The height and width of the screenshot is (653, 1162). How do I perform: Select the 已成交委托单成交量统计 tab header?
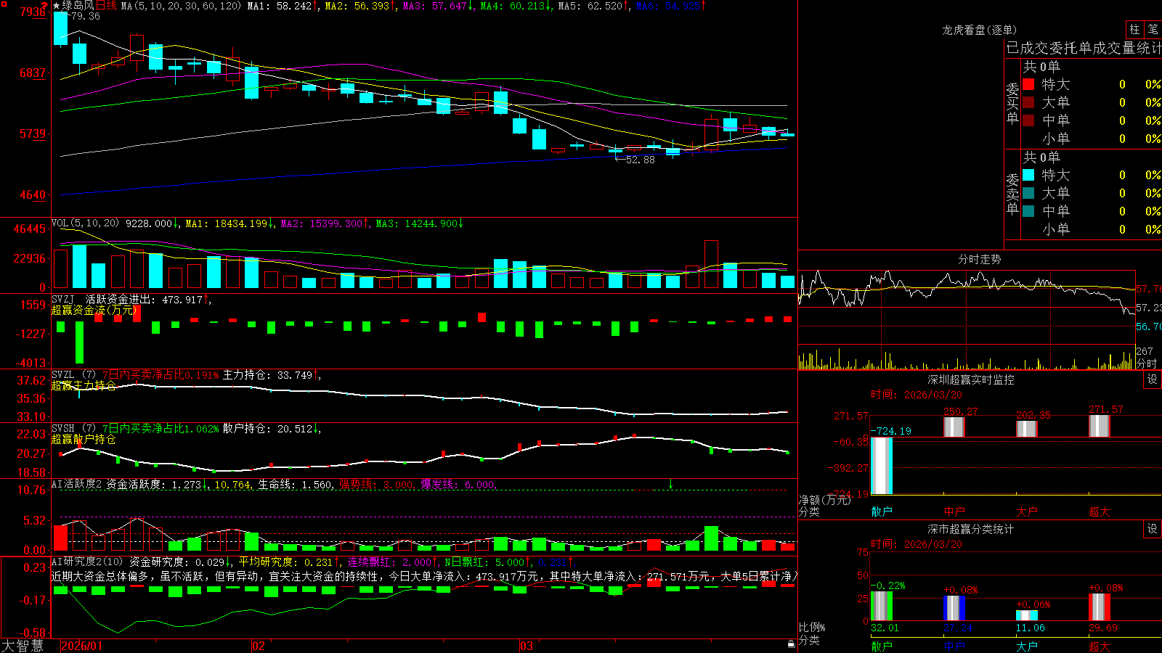pos(1084,48)
